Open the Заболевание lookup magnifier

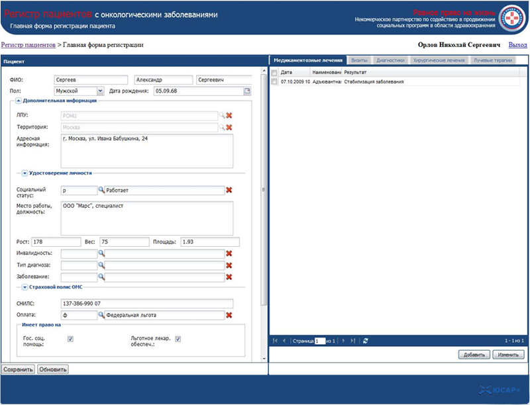click(101, 277)
